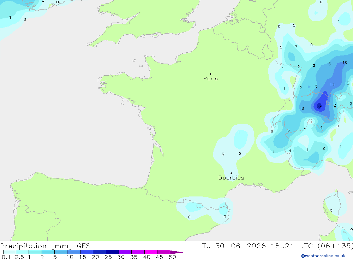The width and height of the screenshot is (353, 259).
Task: Click the legend label 35
Action: pyautogui.click(x=134, y=257)
